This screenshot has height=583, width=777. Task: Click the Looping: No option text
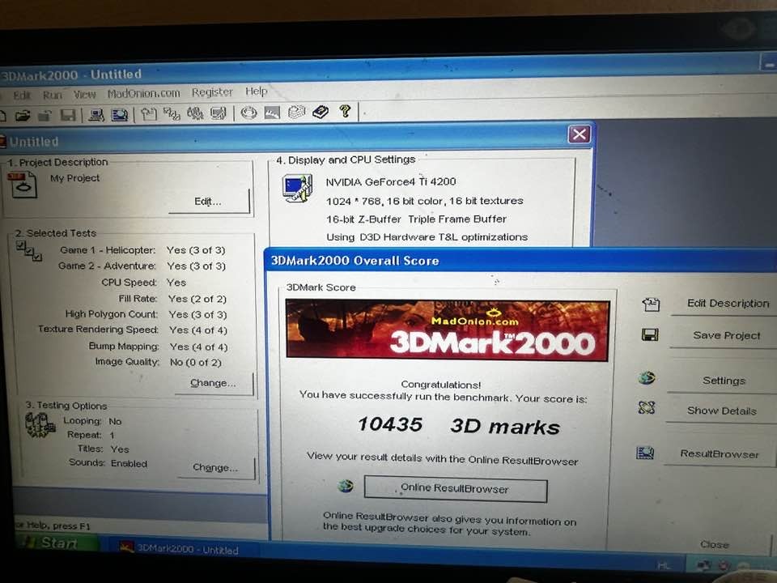click(92, 421)
